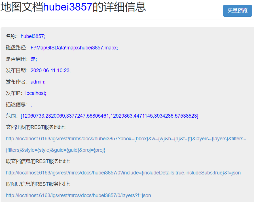The image size is (254, 202).
Task: Click the 矢量预览 button
Action: (x=237, y=11)
